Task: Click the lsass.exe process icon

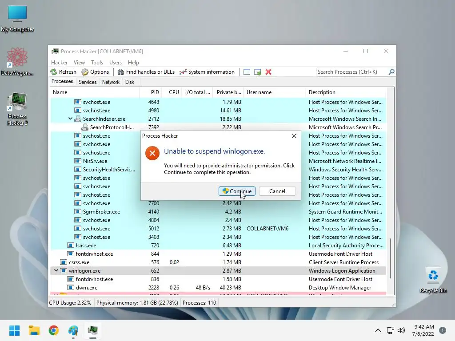Action: tap(71, 245)
